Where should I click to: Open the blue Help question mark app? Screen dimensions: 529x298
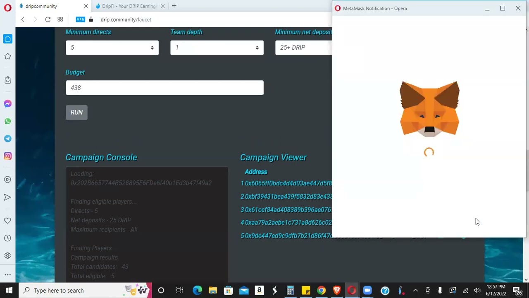[x=385, y=290]
